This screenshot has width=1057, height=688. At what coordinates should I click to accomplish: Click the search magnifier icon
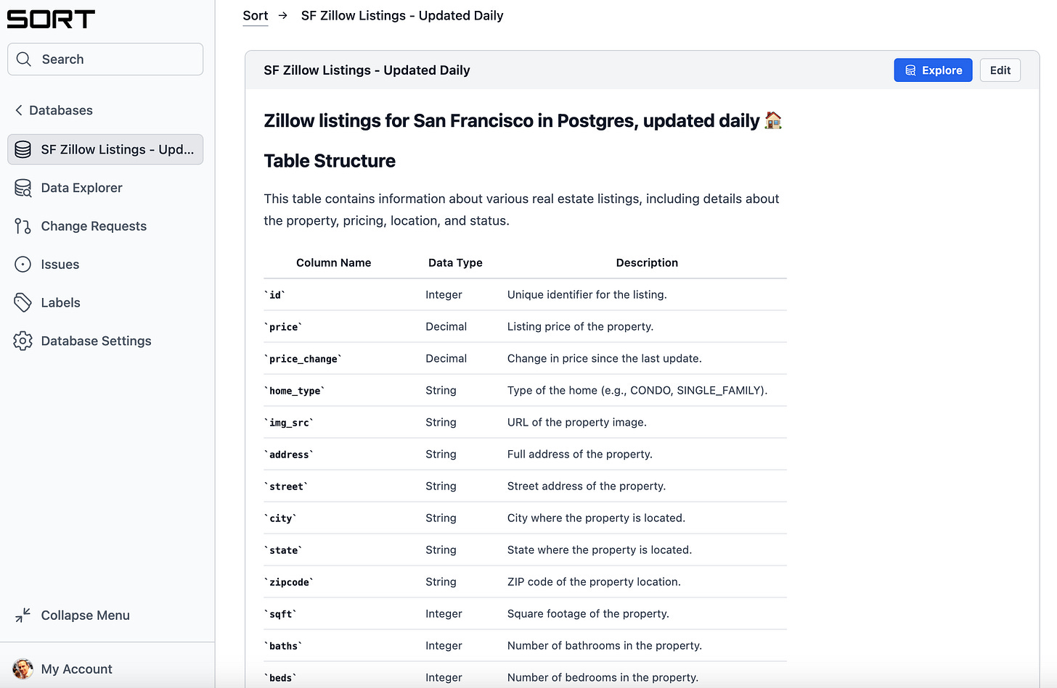[24, 59]
